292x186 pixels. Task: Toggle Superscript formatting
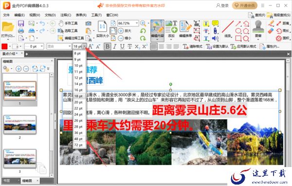click(145, 46)
